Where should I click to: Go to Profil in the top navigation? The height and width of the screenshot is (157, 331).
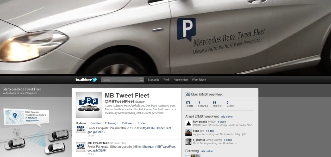coord(166,80)
